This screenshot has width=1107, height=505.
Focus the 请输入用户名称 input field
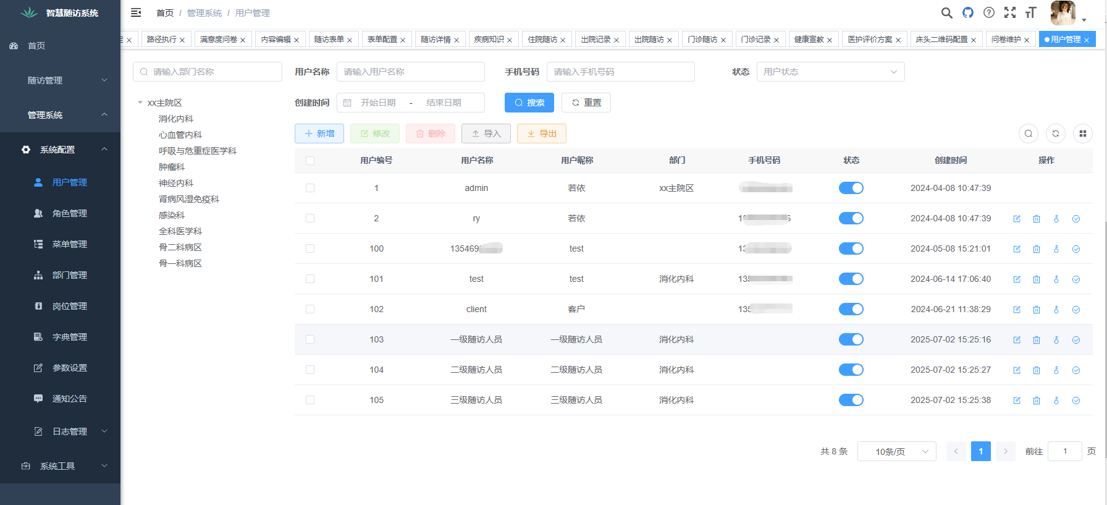point(411,72)
